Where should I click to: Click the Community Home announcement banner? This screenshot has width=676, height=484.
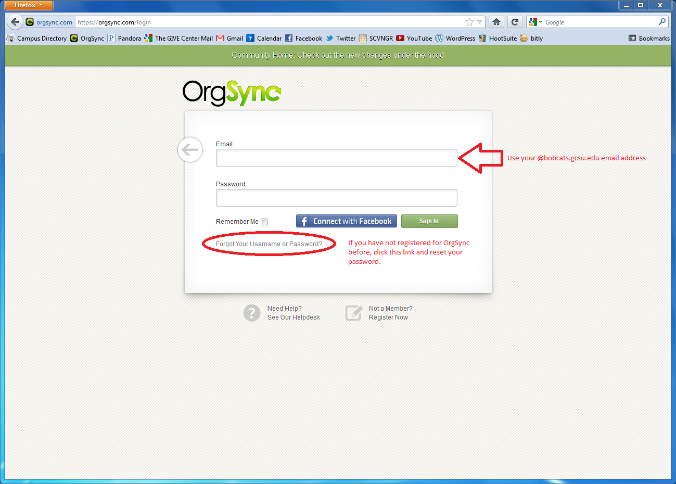(338, 55)
